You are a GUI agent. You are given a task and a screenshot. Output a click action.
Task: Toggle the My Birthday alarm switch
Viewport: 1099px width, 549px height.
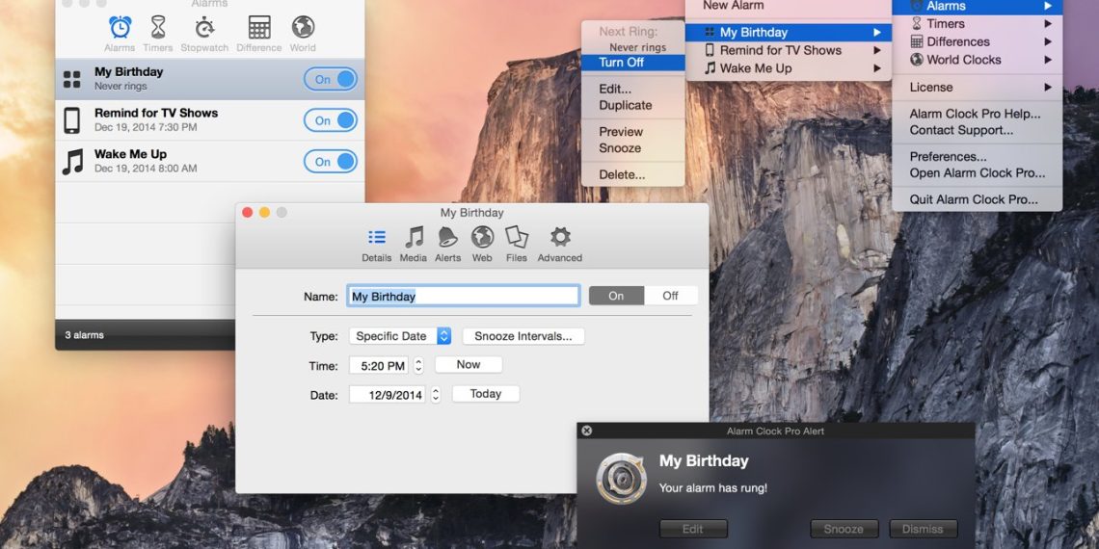(x=331, y=79)
